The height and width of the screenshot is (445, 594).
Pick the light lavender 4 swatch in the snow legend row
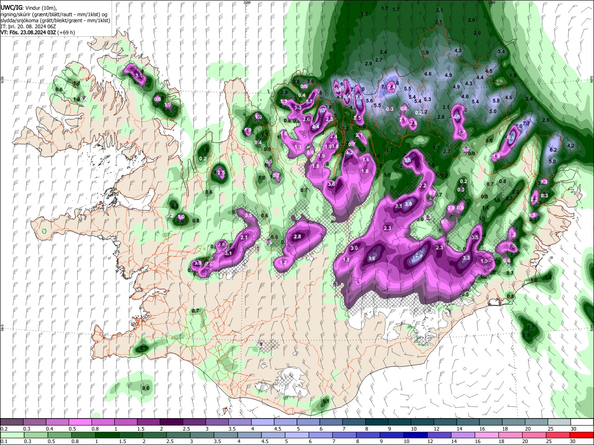pos(262,422)
